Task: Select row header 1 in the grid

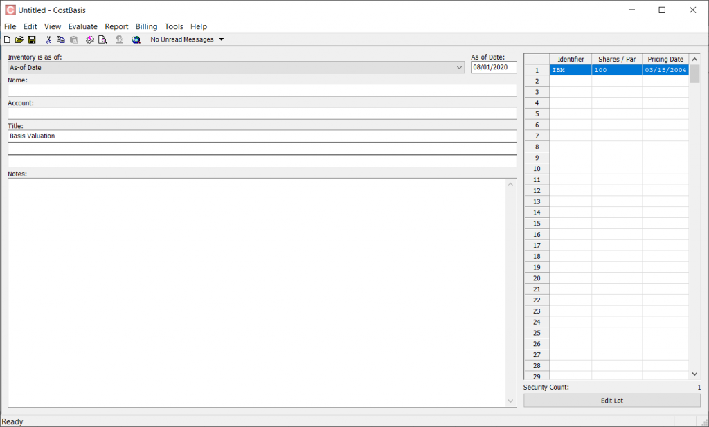Action: pyautogui.click(x=537, y=70)
